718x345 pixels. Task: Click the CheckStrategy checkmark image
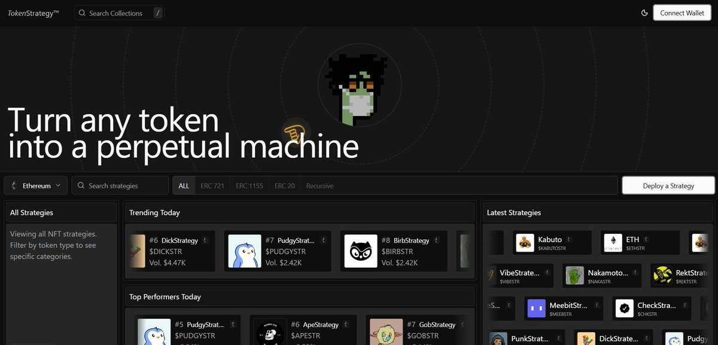click(x=625, y=309)
